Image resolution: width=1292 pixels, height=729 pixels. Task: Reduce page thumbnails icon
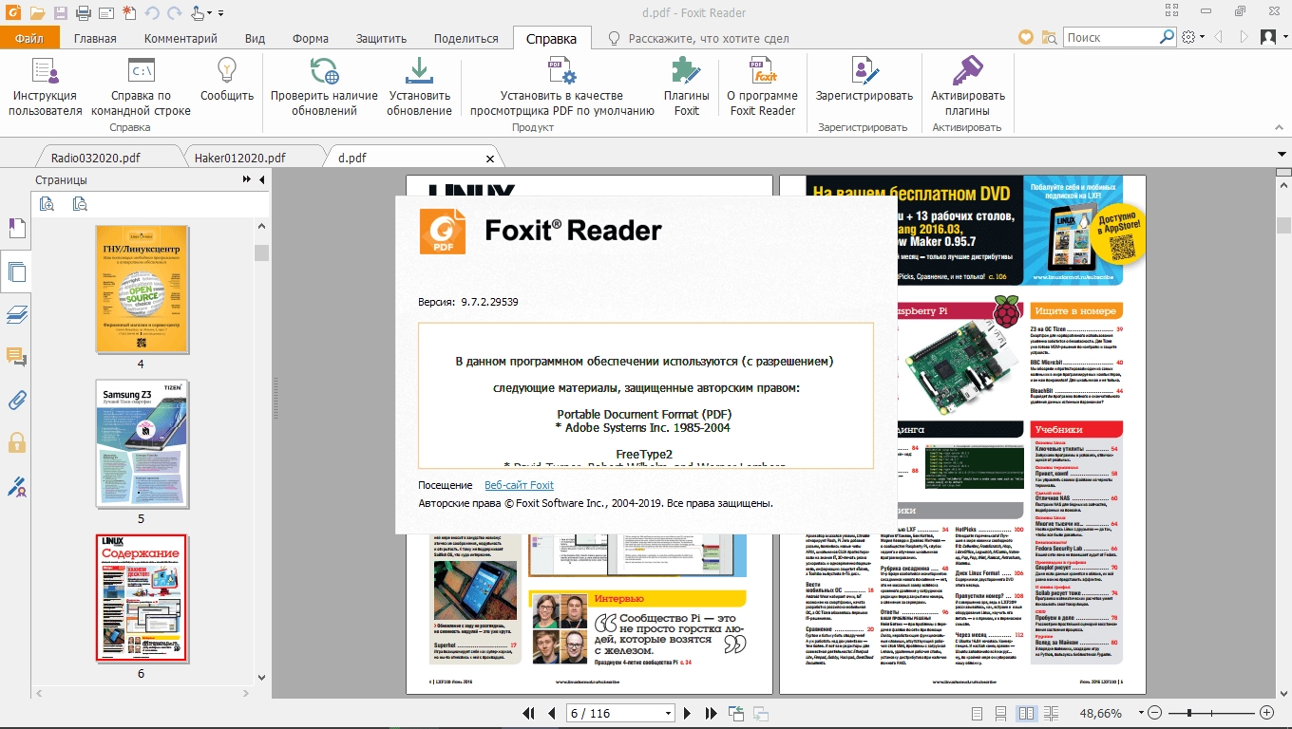80,203
